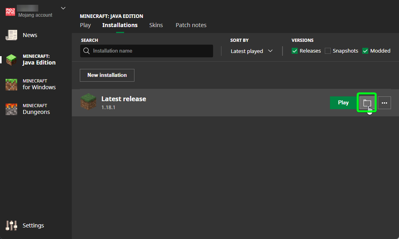
Task: Select the Installations tab
Action: (120, 25)
